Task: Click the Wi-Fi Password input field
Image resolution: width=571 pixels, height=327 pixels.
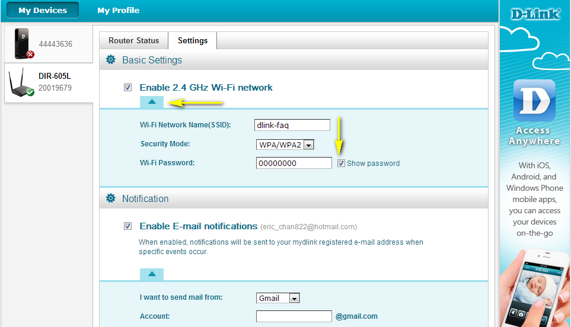Action: [x=294, y=163]
